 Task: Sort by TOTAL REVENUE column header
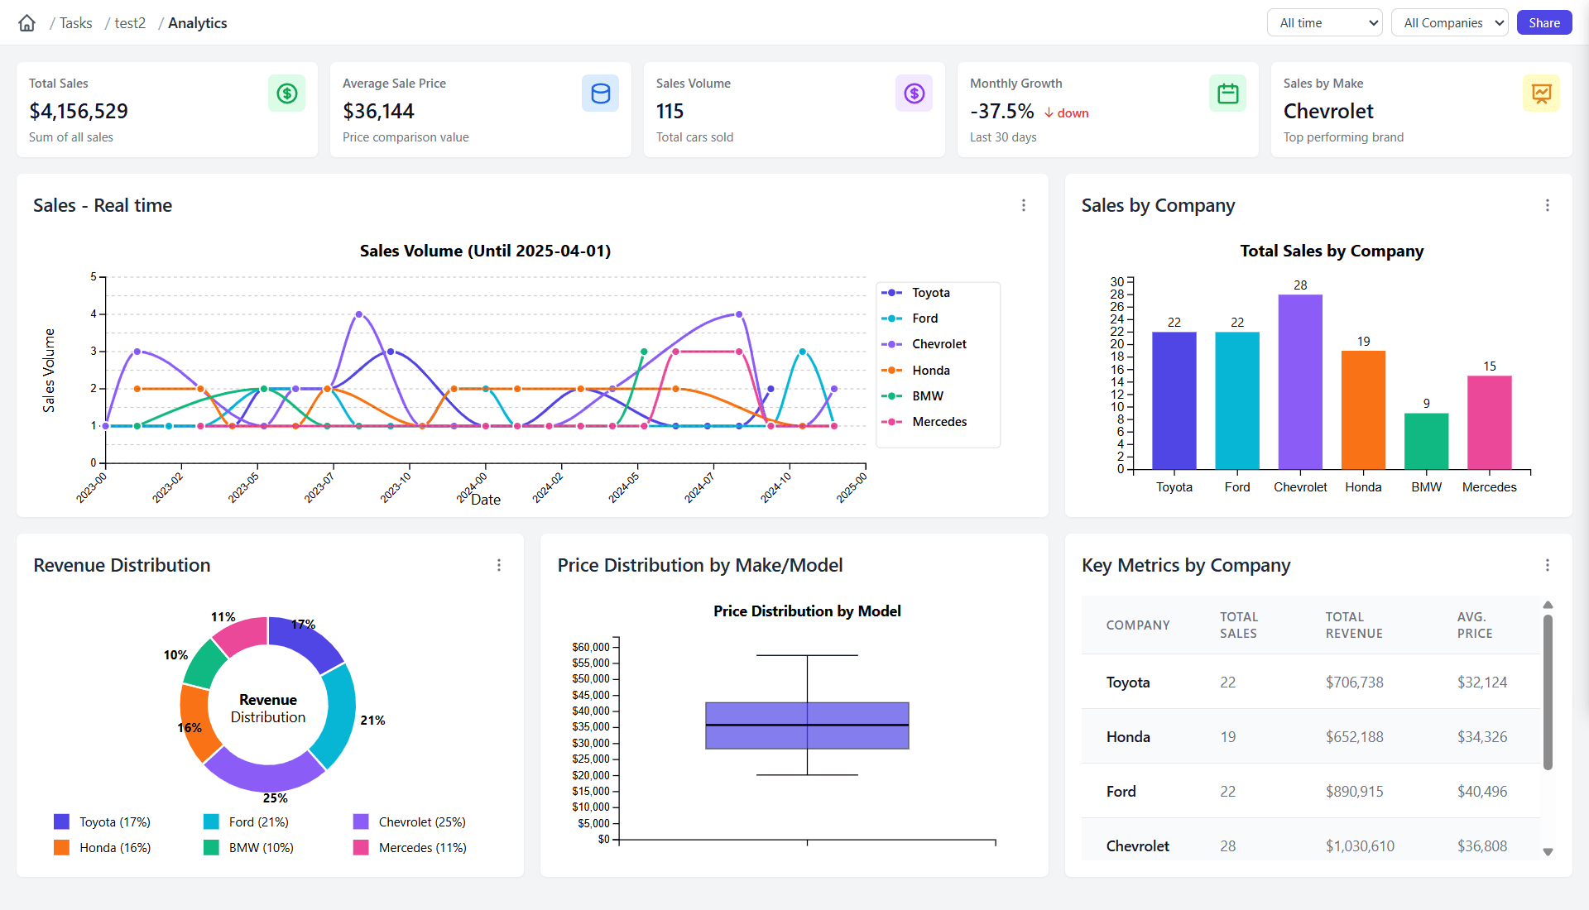[1354, 625]
